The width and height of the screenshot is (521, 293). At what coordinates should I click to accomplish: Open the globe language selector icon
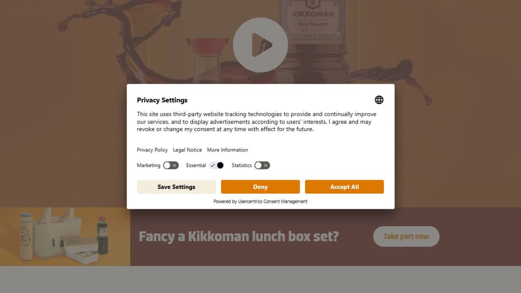pyautogui.click(x=379, y=100)
